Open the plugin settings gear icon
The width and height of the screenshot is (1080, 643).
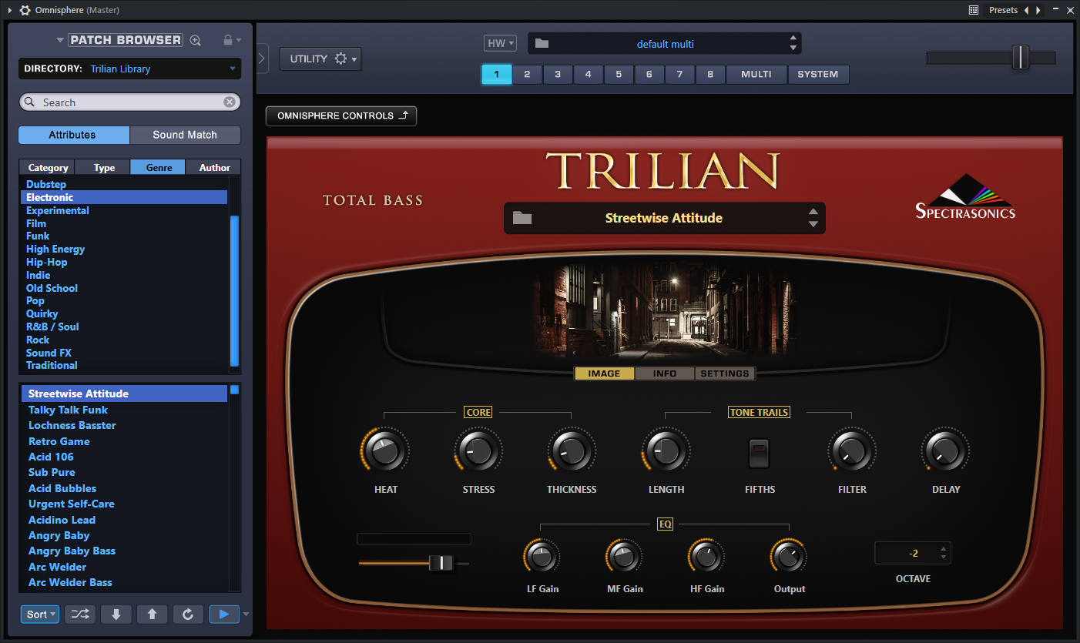click(x=25, y=10)
